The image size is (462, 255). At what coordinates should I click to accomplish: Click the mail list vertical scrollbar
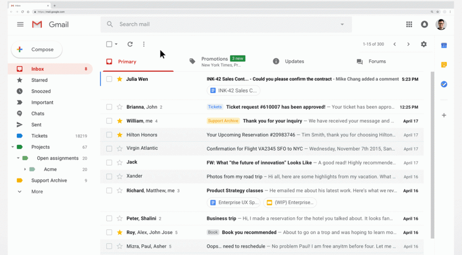tap(432, 155)
